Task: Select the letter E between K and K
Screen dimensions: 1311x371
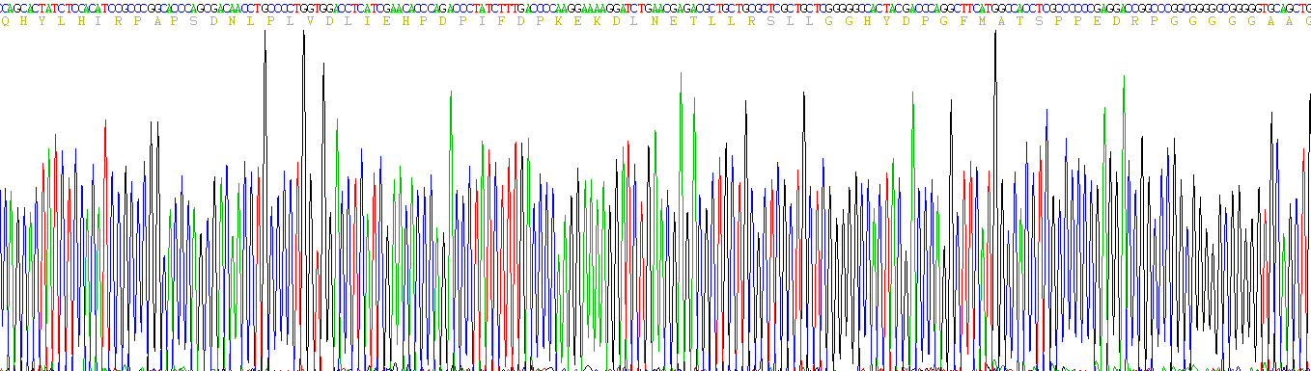Action: 577,21
